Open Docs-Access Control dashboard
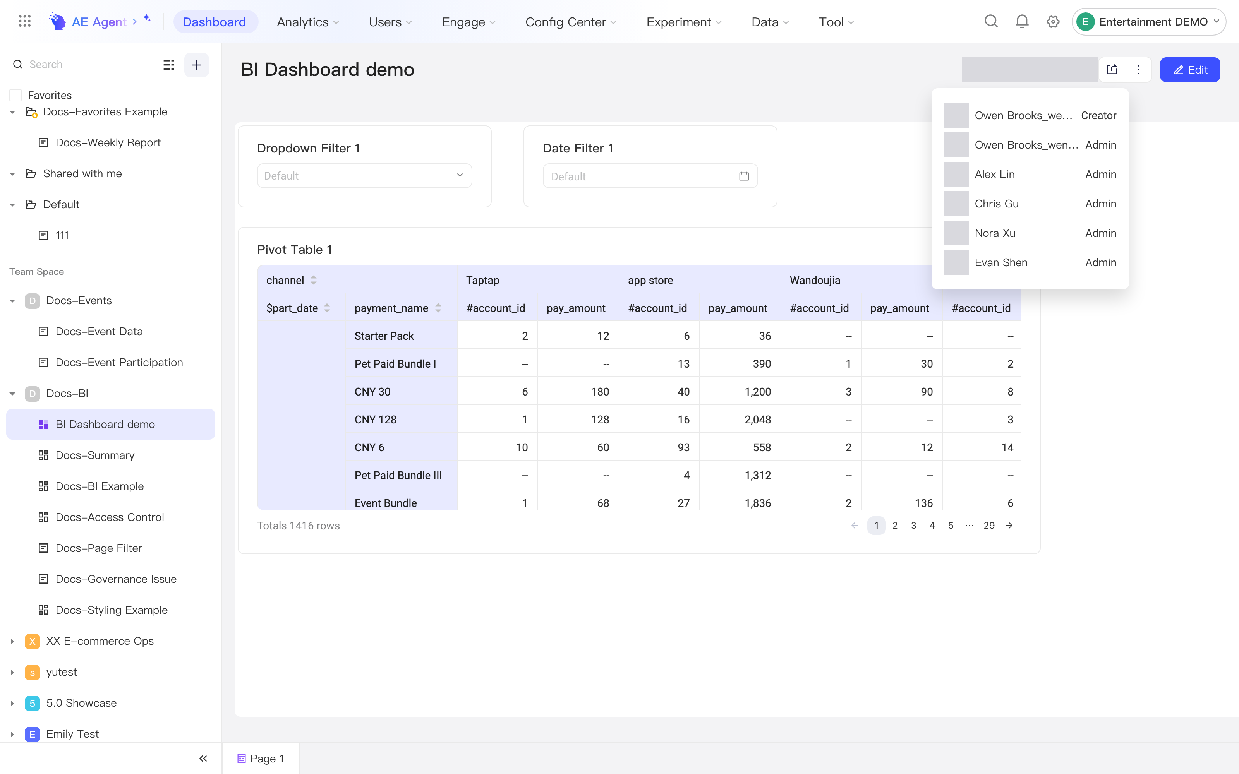The width and height of the screenshot is (1239, 774). [x=110, y=517]
